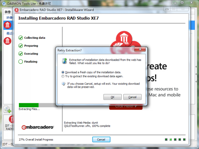Confirm with the OK button
This screenshot has width=199, height=149.
coord(112,97)
